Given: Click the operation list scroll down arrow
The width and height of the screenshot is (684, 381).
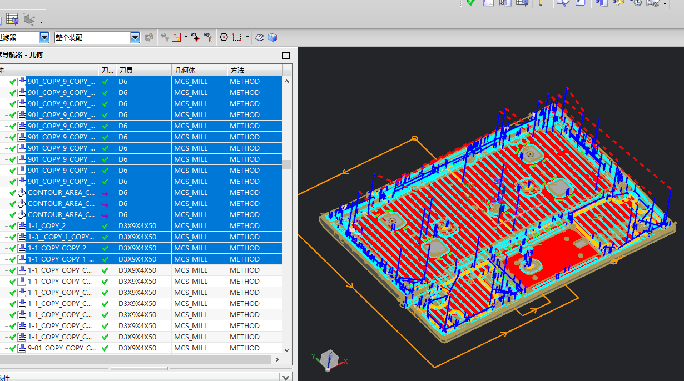Looking at the screenshot, I should coord(287,350).
